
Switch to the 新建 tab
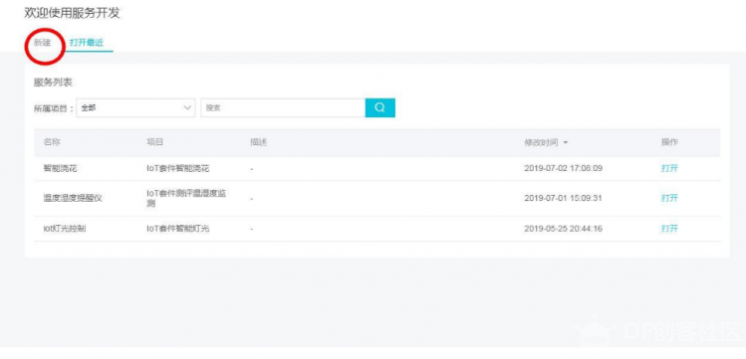[x=43, y=43]
